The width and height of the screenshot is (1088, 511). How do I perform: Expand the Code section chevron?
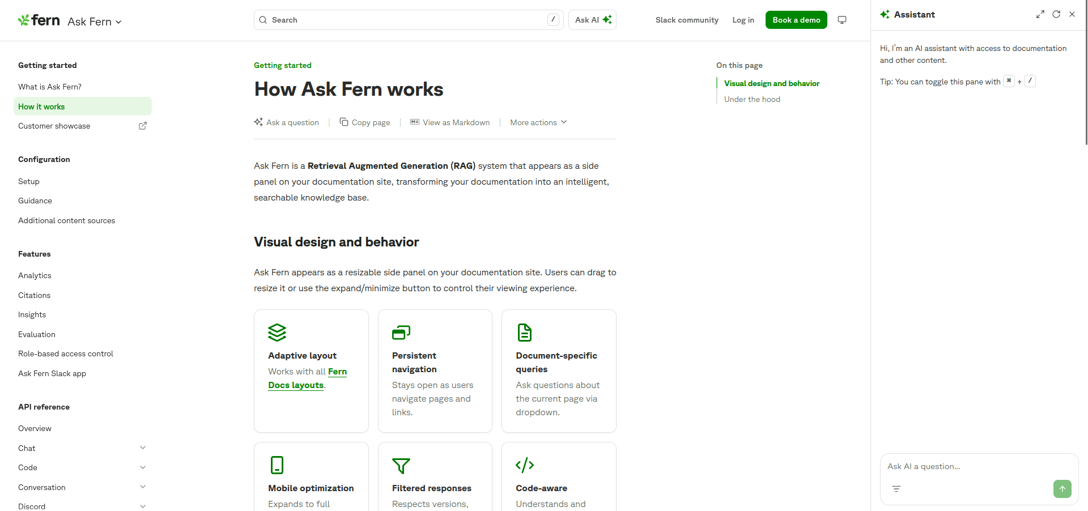(143, 467)
